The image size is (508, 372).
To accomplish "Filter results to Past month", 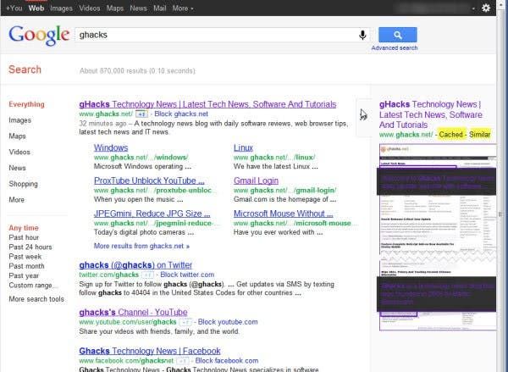I will coord(26,266).
